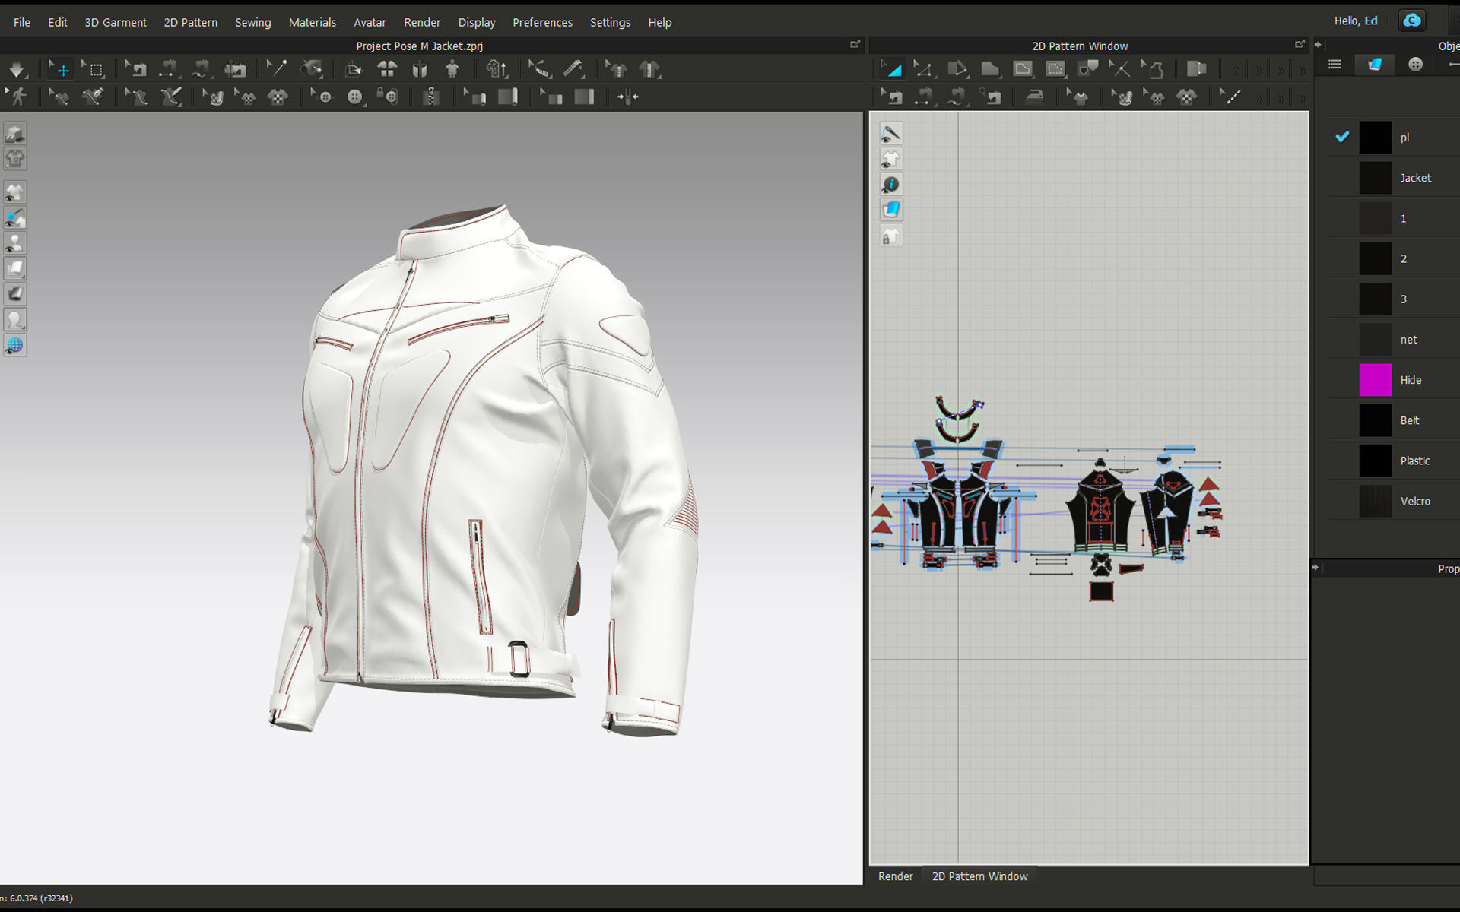Select the Transform Pattern tool
The image size is (1460, 912).
[x=893, y=68]
